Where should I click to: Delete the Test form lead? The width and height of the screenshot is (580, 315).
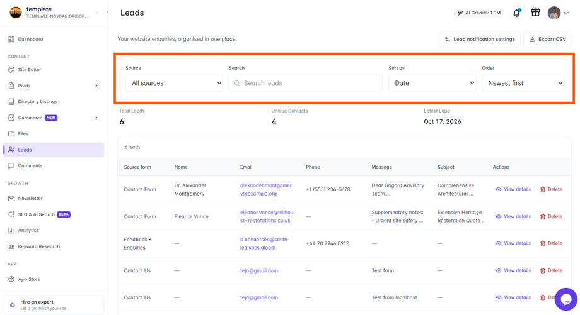551,270
